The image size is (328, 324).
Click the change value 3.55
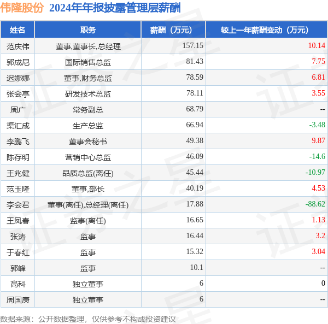318,93
